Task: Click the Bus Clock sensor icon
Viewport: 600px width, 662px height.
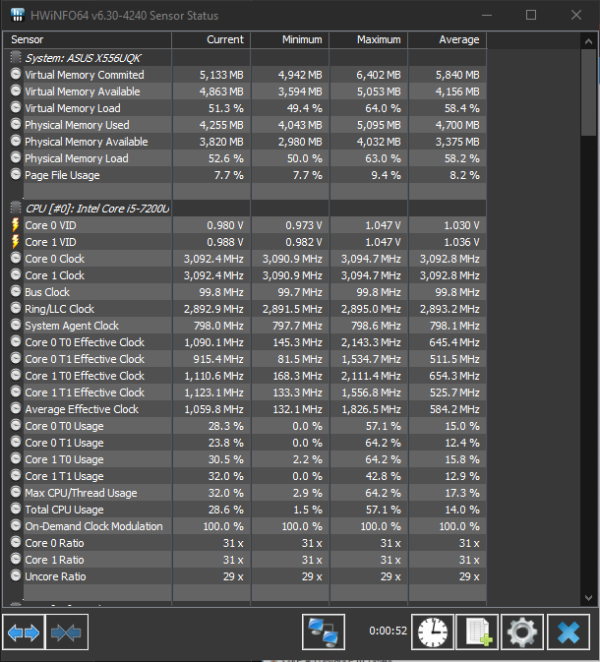Action: click(x=16, y=292)
